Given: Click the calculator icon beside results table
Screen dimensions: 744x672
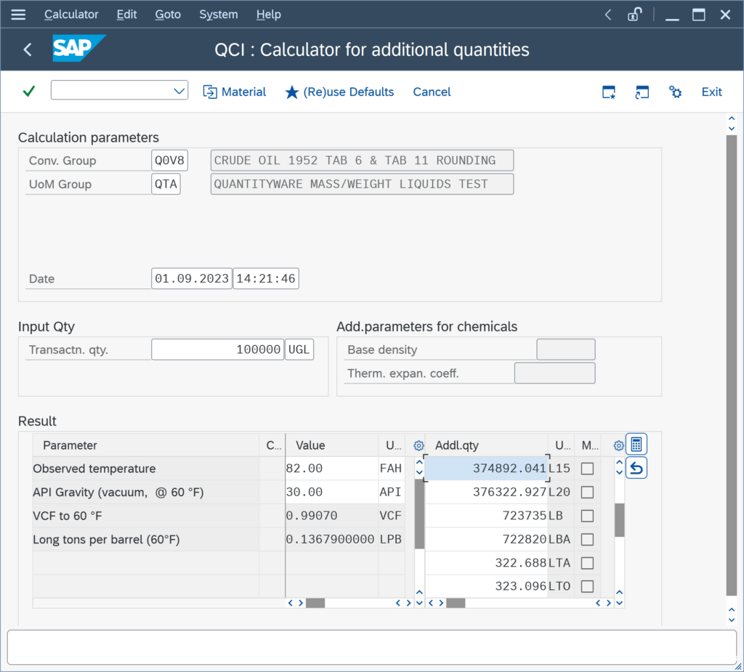Looking at the screenshot, I should [x=636, y=445].
